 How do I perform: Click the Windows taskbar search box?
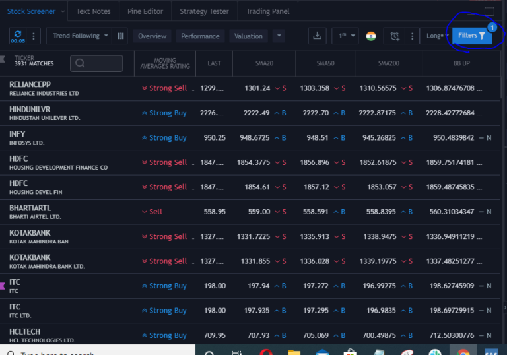98,350
